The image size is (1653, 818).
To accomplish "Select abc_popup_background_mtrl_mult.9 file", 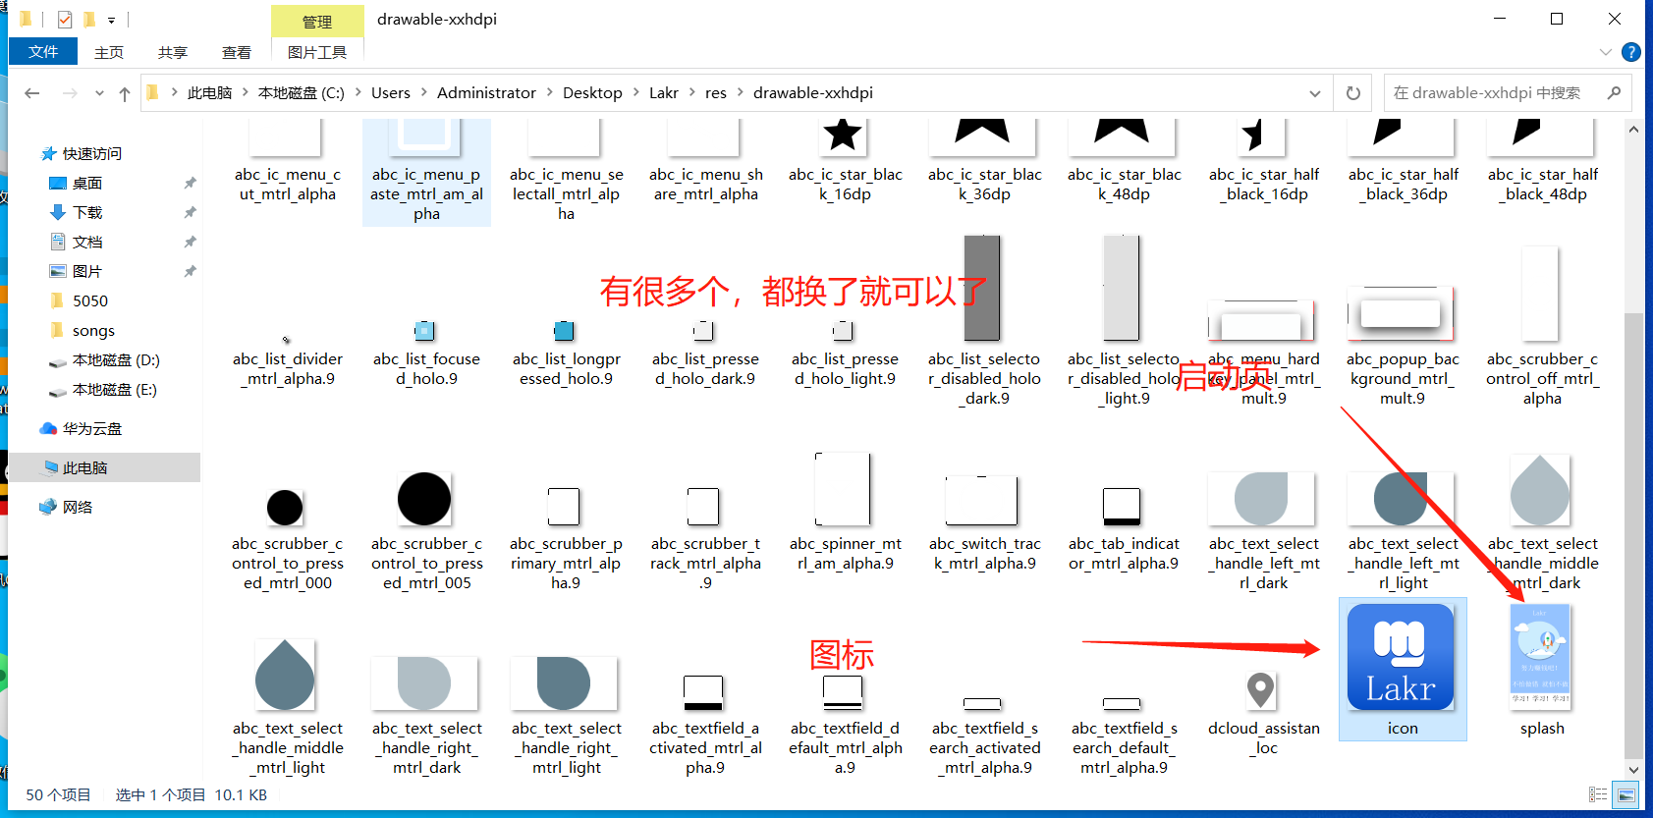I will click(x=1403, y=346).
